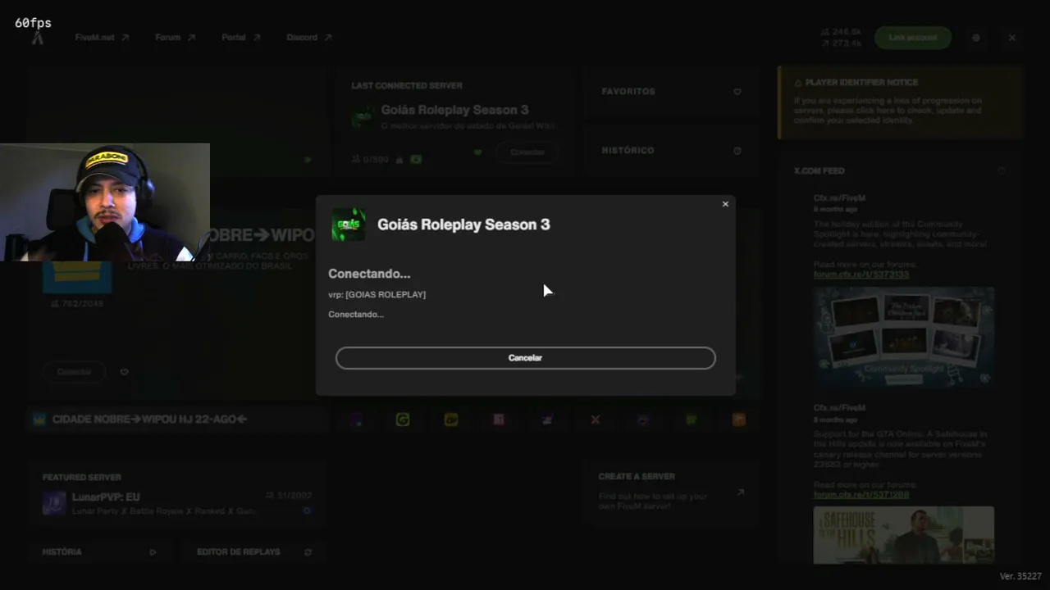The width and height of the screenshot is (1050, 590).
Task: Click the last connected server's Goiás icon
Action: (x=363, y=117)
